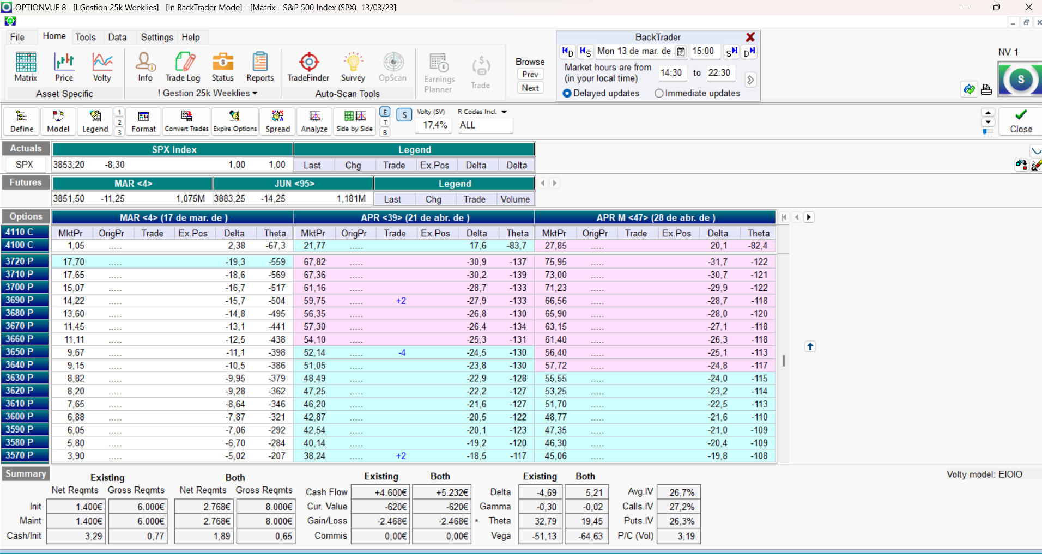The image size is (1042, 554).
Task: Jump to first options expiration
Action: [784, 217]
